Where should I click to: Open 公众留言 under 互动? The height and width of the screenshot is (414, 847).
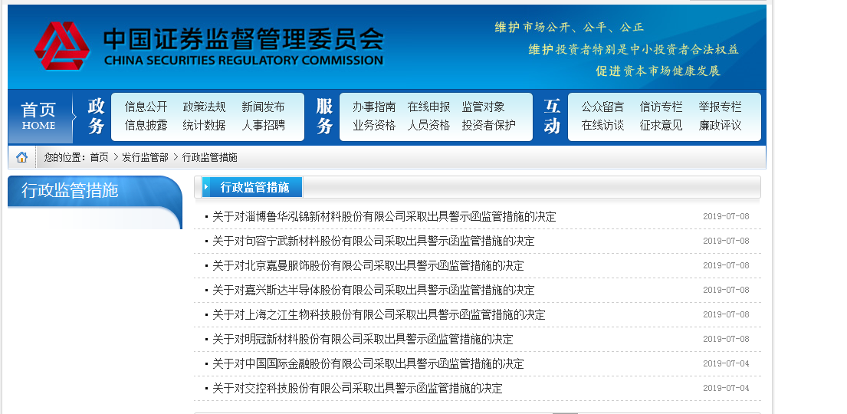[602, 107]
